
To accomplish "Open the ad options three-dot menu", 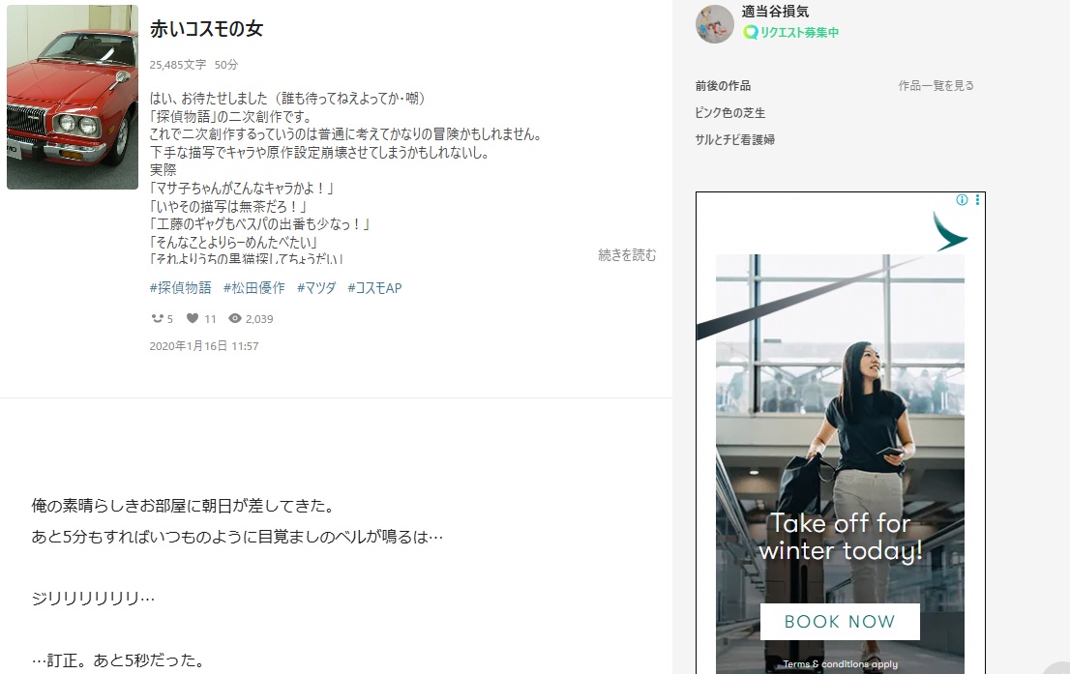I will pyautogui.click(x=977, y=200).
